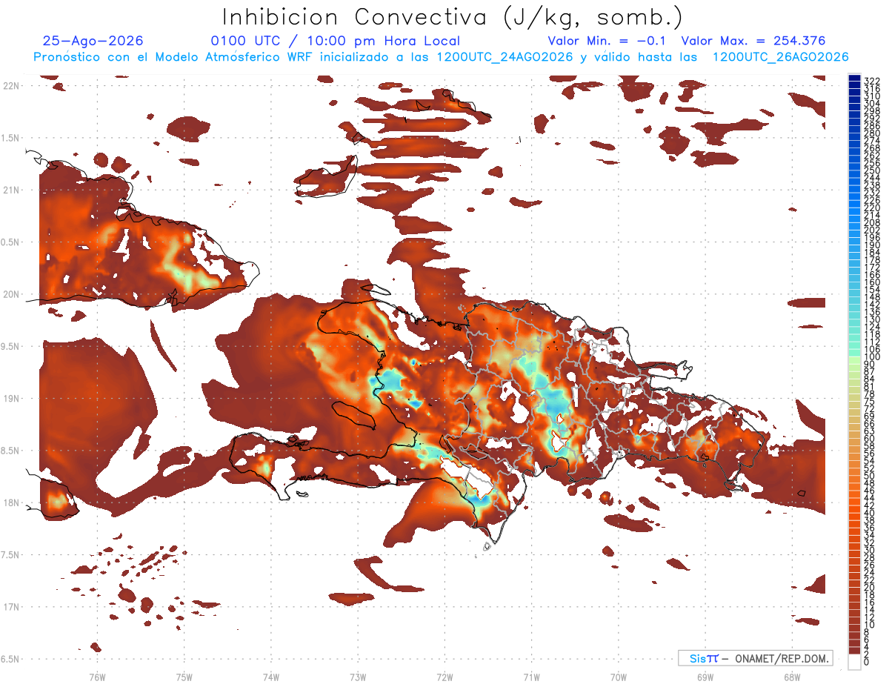Click the colorbar value '322'
The image size is (889, 687).
[x=872, y=81]
